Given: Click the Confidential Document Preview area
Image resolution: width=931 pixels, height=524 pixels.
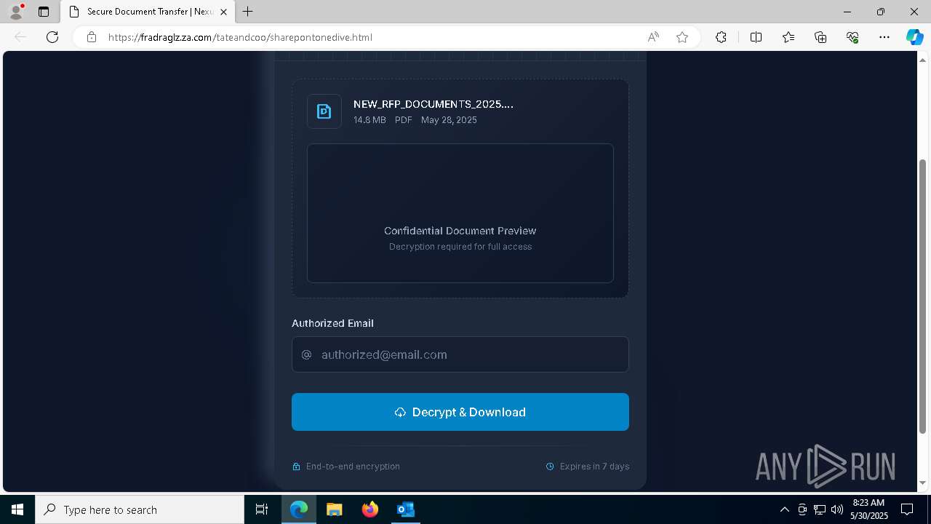Looking at the screenshot, I should [460, 213].
